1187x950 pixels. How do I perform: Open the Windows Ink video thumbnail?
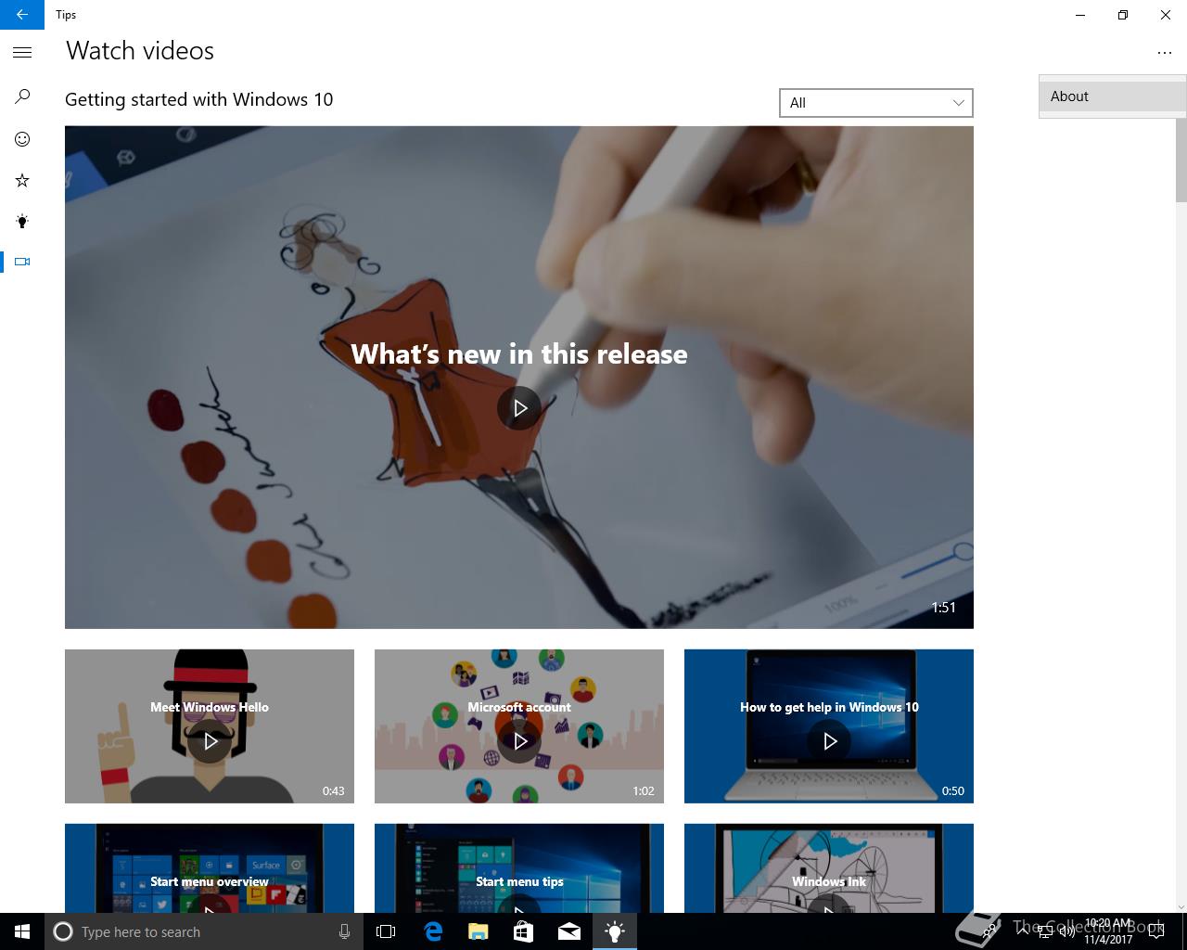(829, 868)
